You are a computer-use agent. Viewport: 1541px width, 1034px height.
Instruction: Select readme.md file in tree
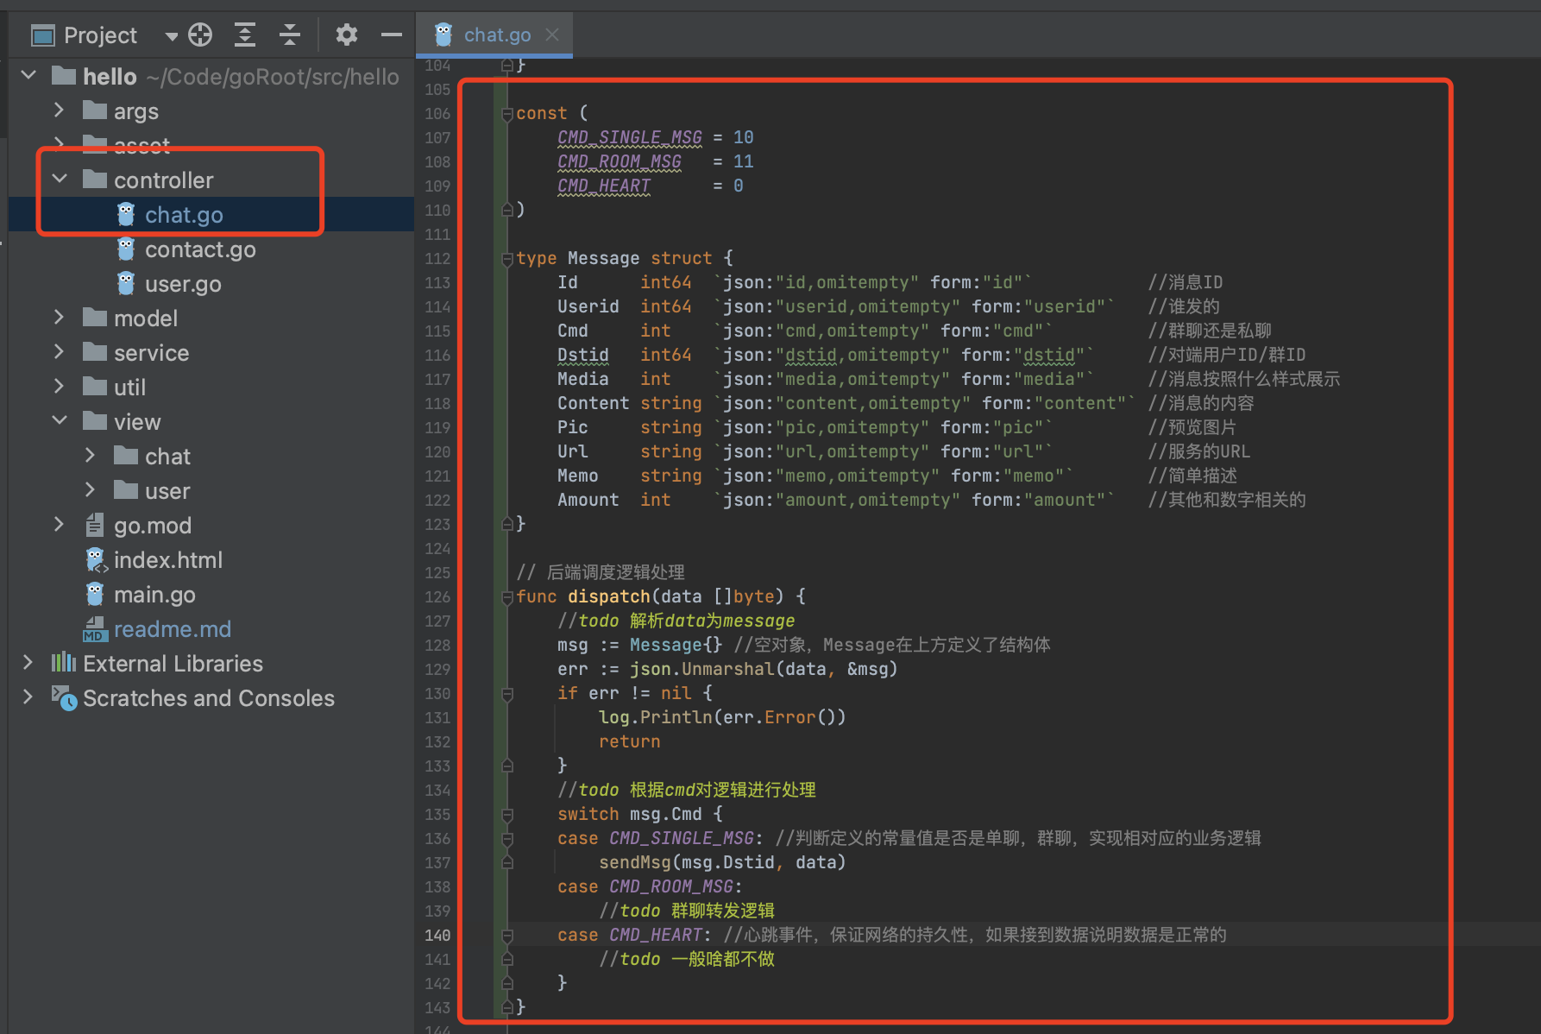click(173, 629)
